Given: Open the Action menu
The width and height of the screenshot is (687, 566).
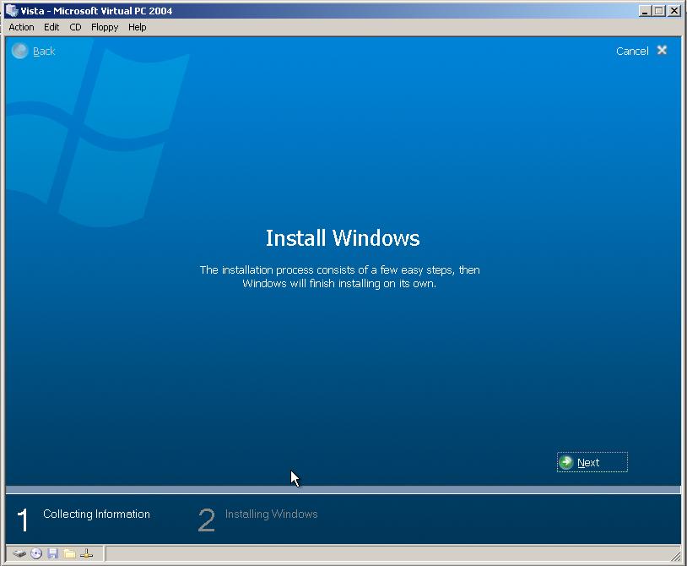Looking at the screenshot, I should (x=21, y=27).
